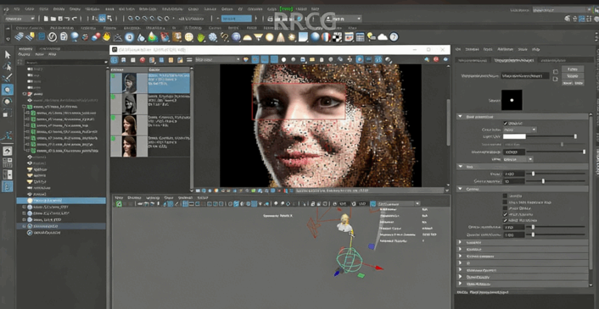Open the menu set dropdown in the status line
Viewport: 599px width, 309px height.
20,19
